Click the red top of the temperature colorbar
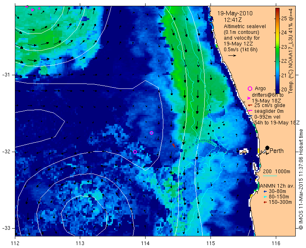 (x=277, y=10)
